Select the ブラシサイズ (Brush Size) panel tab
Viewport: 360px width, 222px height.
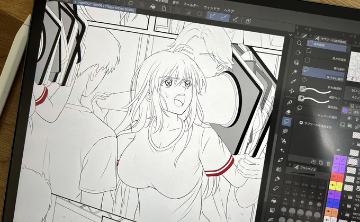305,168
